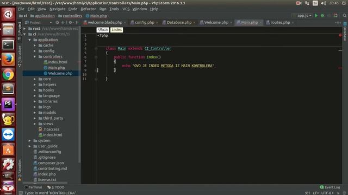348x195 pixels.
Task: Open the File menu
Action: click(x=21, y=9)
